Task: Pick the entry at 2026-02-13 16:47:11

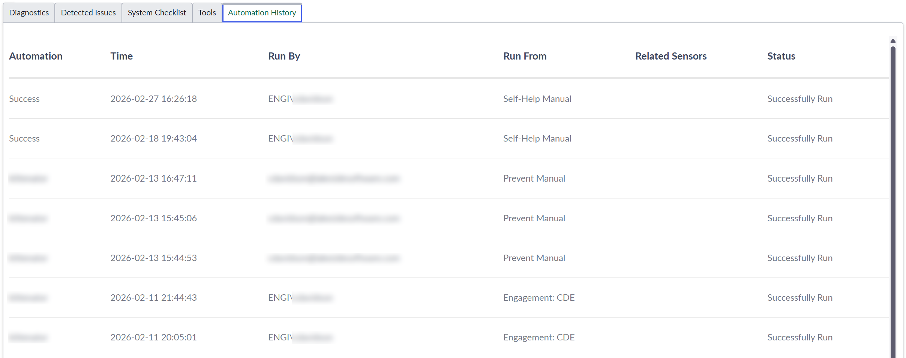Action: click(153, 179)
